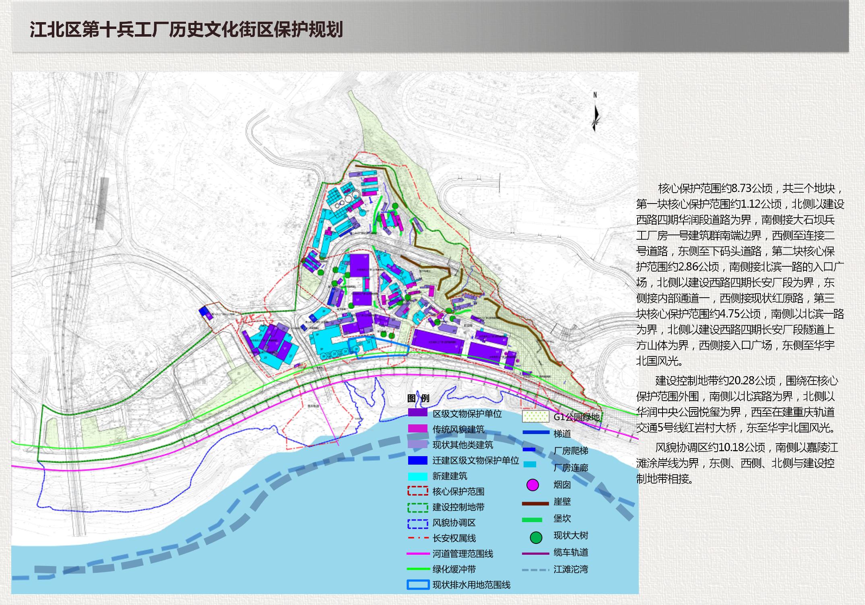Click the magenta 烟囱 circle legend symbol
This screenshot has height=605, width=865.
click(x=533, y=485)
